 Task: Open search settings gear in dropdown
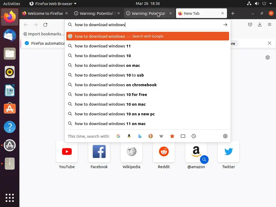click(225, 136)
